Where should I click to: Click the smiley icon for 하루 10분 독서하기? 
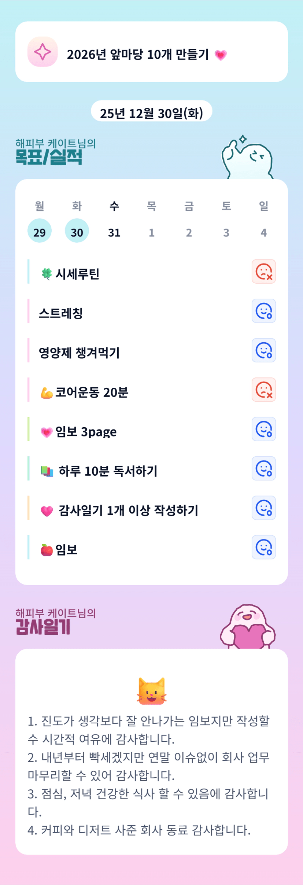(263, 468)
